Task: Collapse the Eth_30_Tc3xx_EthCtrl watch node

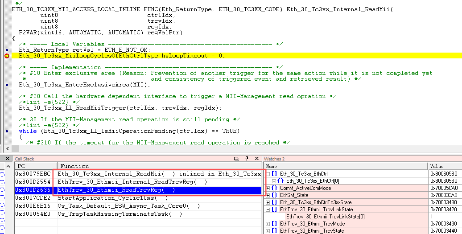Action: coord(268,174)
